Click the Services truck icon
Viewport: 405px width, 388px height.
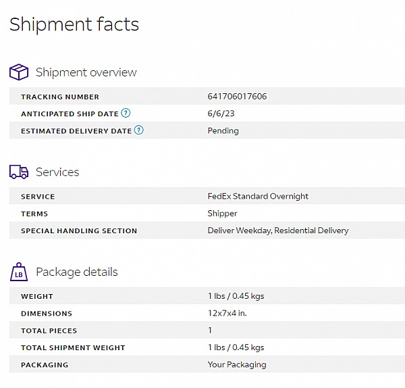(19, 172)
